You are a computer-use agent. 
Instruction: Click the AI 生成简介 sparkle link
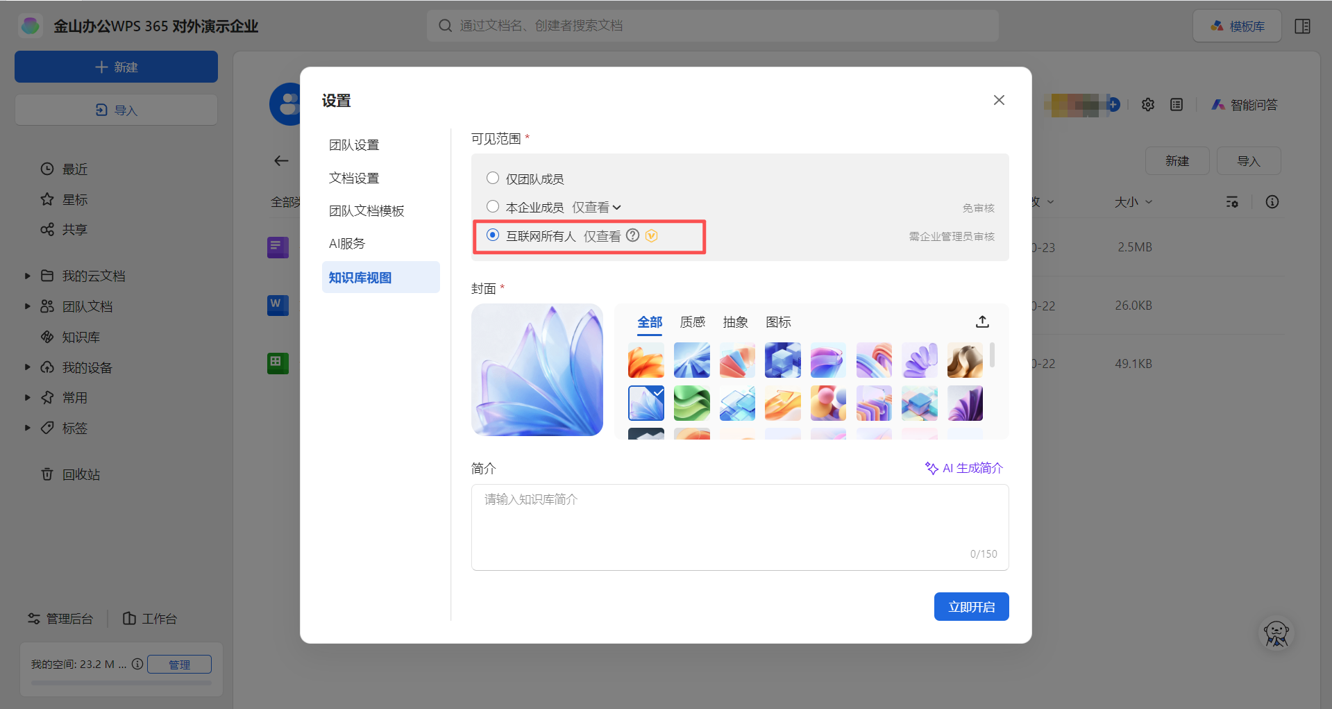point(964,468)
